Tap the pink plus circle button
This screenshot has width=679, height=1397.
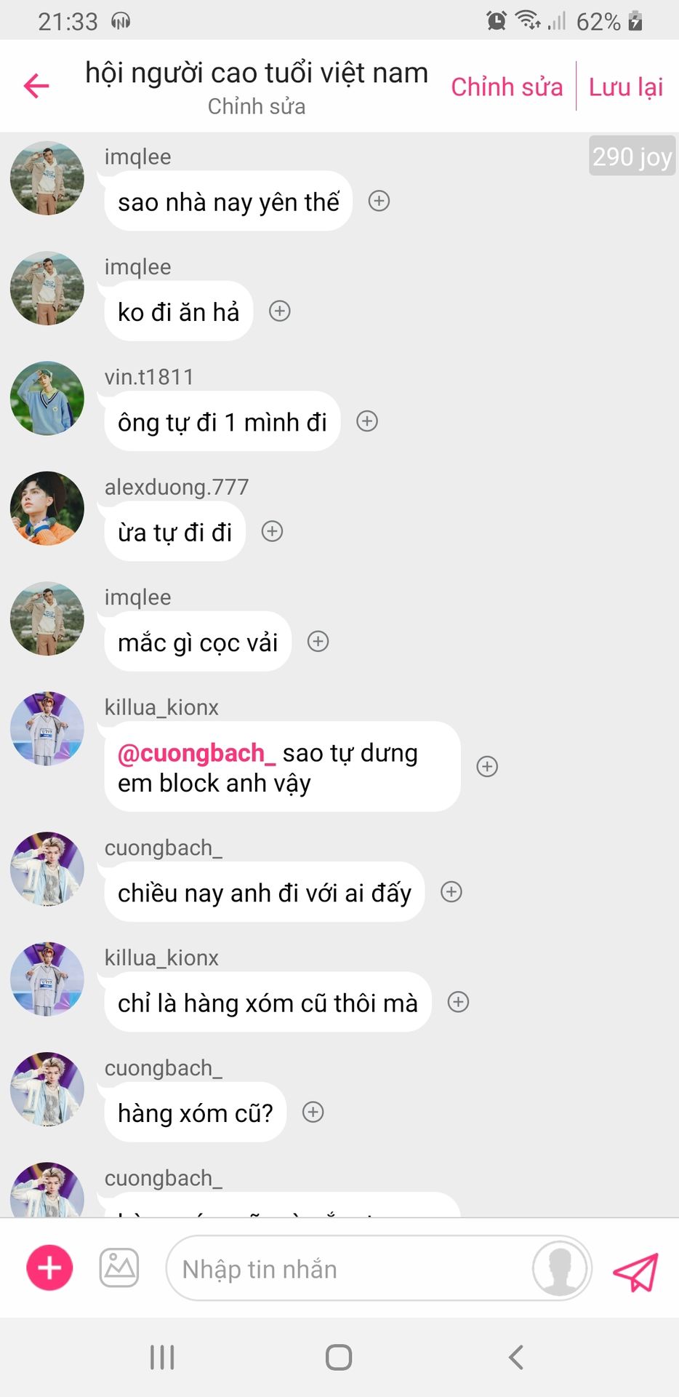tap(49, 1267)
